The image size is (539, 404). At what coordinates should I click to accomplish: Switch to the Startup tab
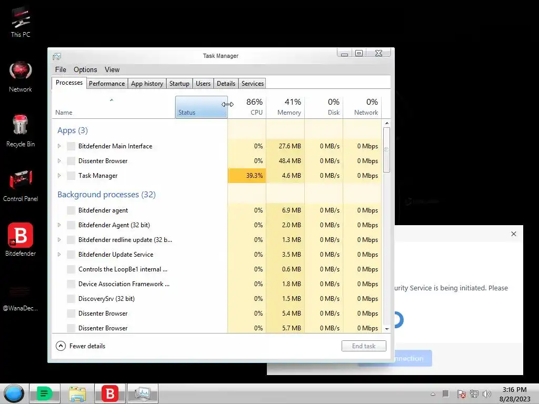179,84
